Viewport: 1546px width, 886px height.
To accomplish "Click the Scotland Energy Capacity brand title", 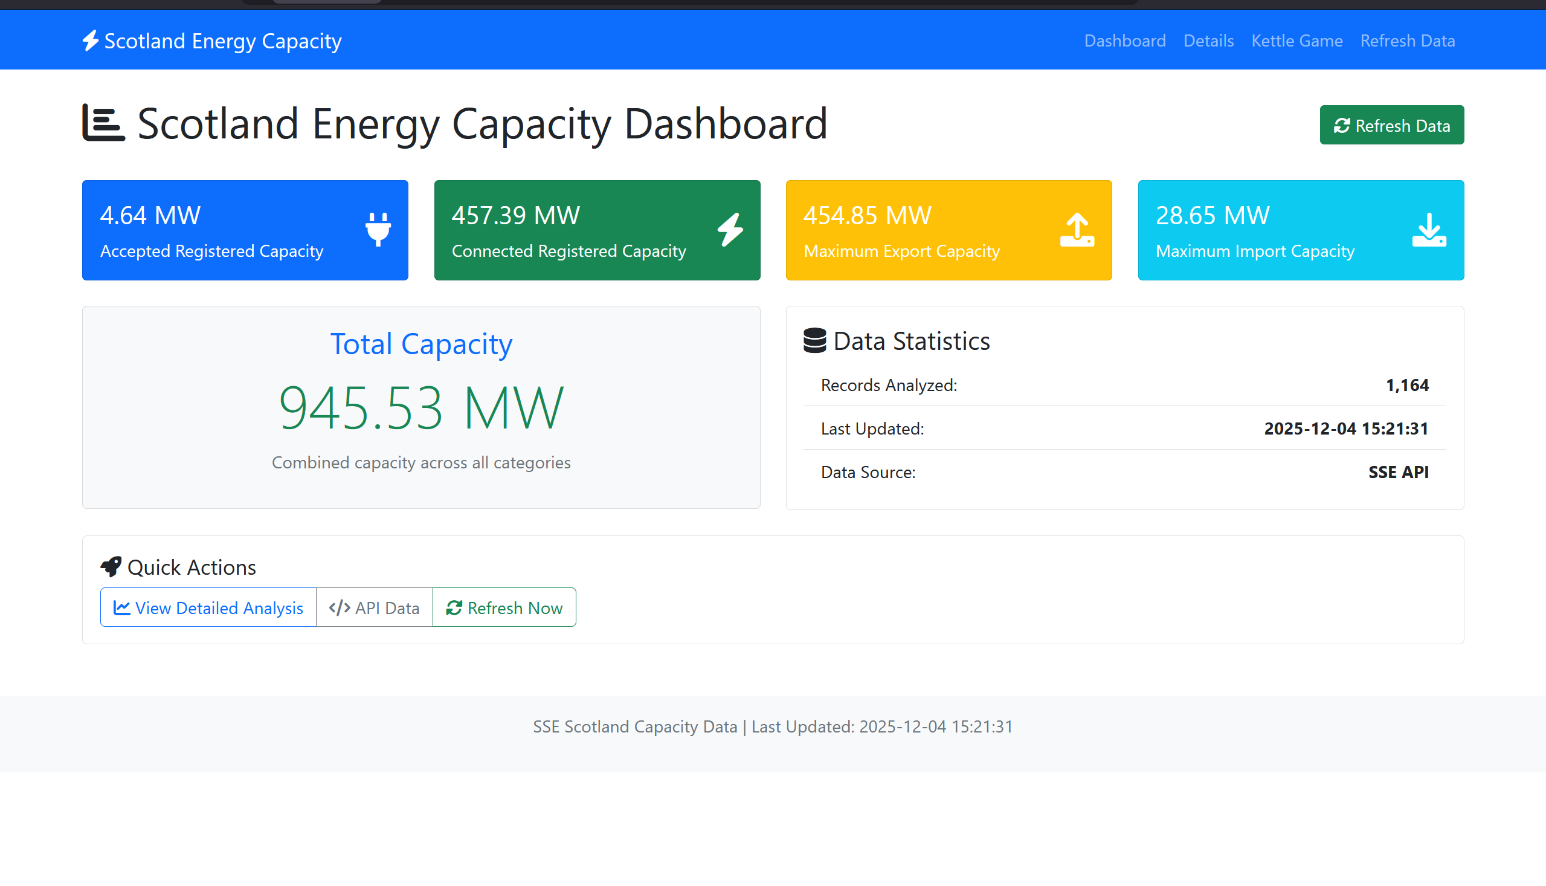I will (222, 40).
